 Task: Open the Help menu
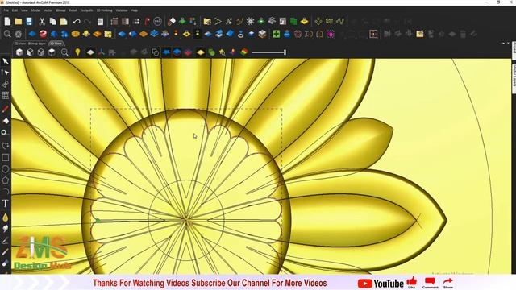click(x=135, y=10)
